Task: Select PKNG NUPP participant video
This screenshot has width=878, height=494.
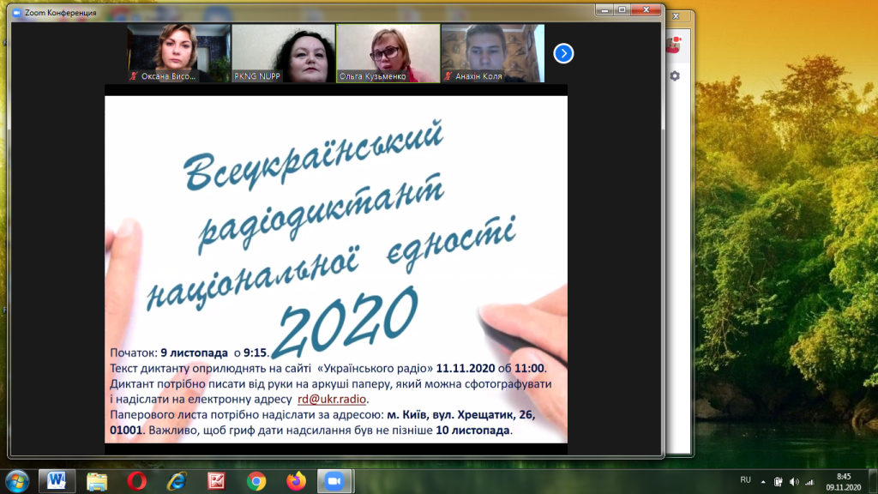Action: [x=283, y=53]
